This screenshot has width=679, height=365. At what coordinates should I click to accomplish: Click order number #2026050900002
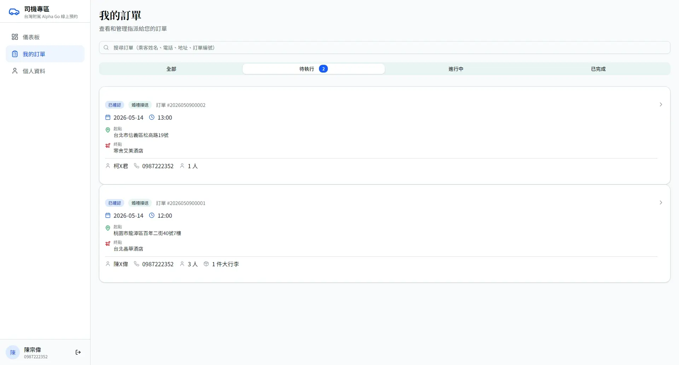click(181, 105)
